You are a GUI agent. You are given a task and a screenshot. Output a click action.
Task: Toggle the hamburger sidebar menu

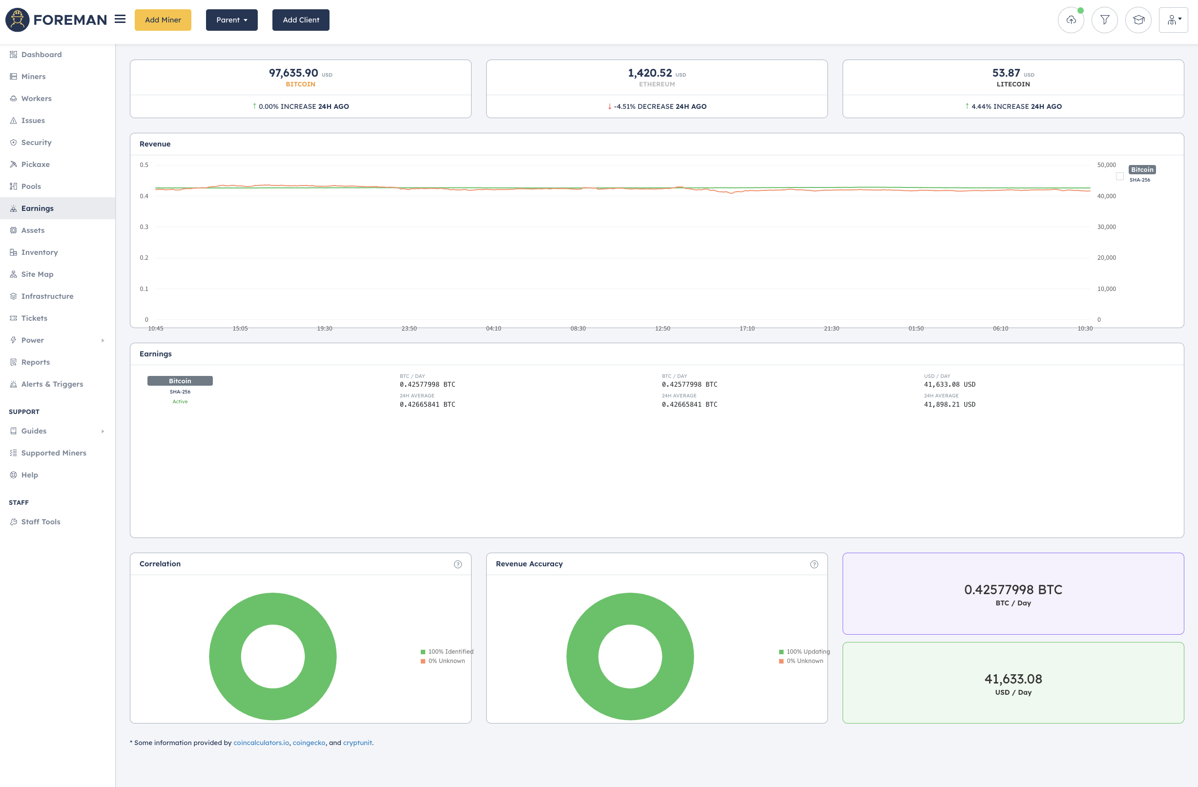click(120, 19)
